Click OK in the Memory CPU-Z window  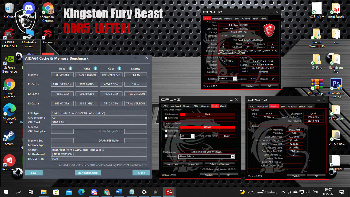(x=316, y=176)
